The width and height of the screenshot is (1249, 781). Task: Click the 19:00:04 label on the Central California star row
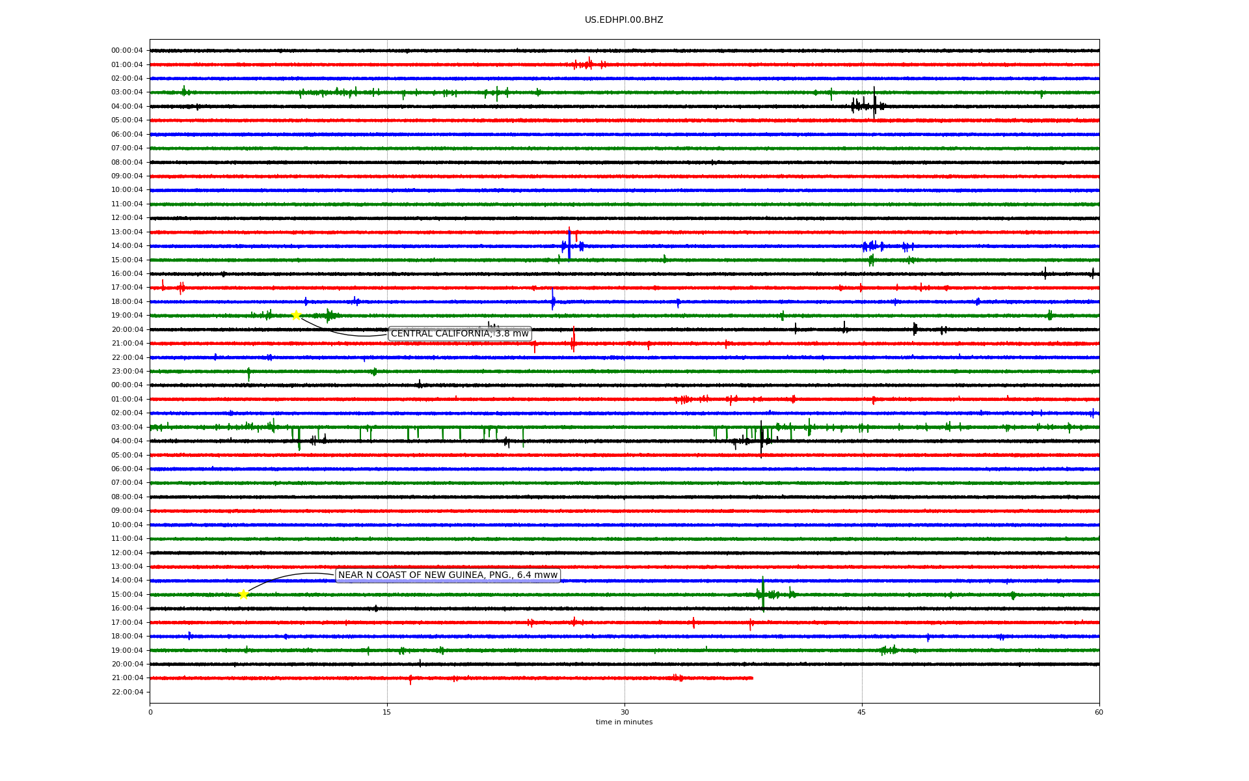[127, 316]
